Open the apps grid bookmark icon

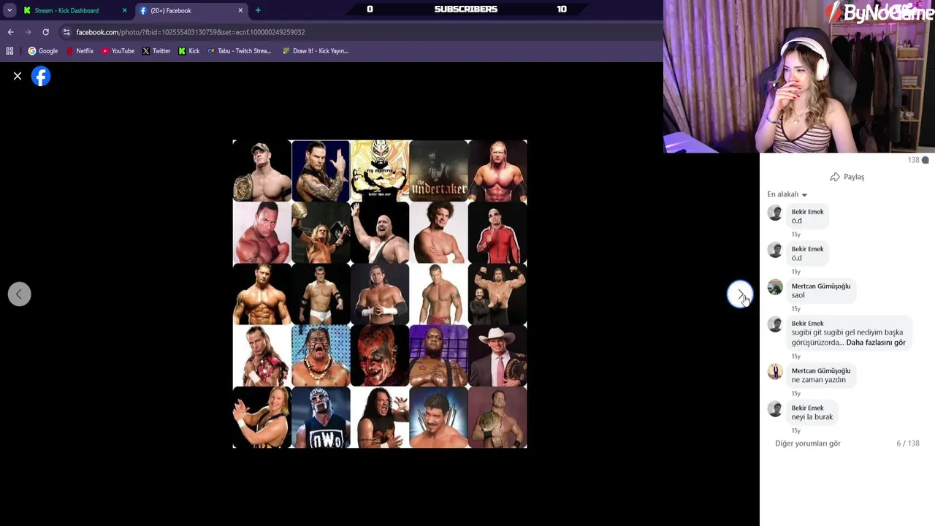pos(9,51)
